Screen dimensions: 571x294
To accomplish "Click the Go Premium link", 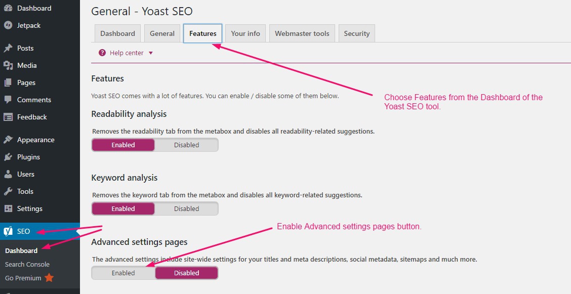I will [x=23, y=278].
